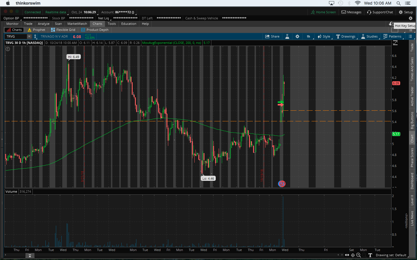The height and width of the screenshot is (260, 417).
Task: Open the Setup menu
Action: (x=406, y=12)
